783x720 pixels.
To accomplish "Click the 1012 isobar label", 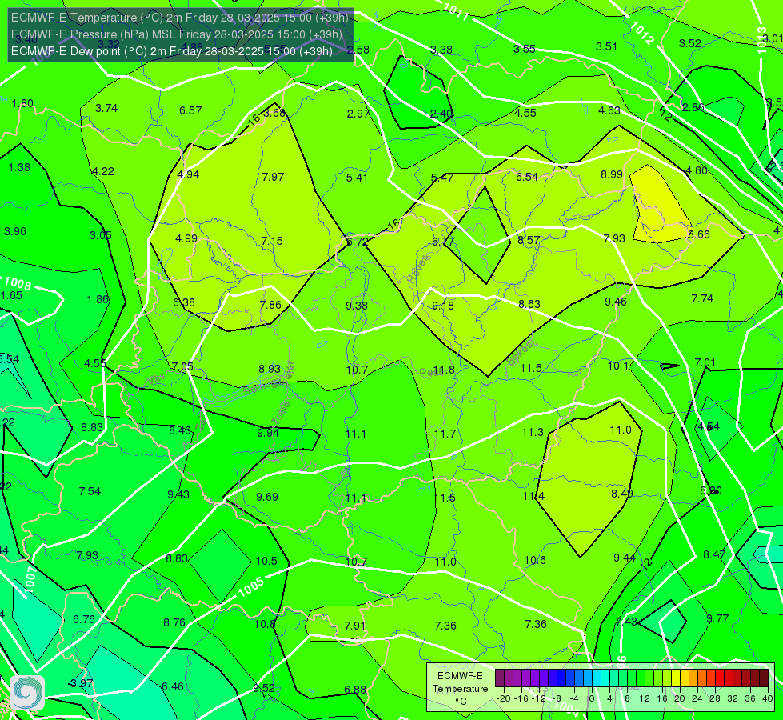I will coord(641,33).
